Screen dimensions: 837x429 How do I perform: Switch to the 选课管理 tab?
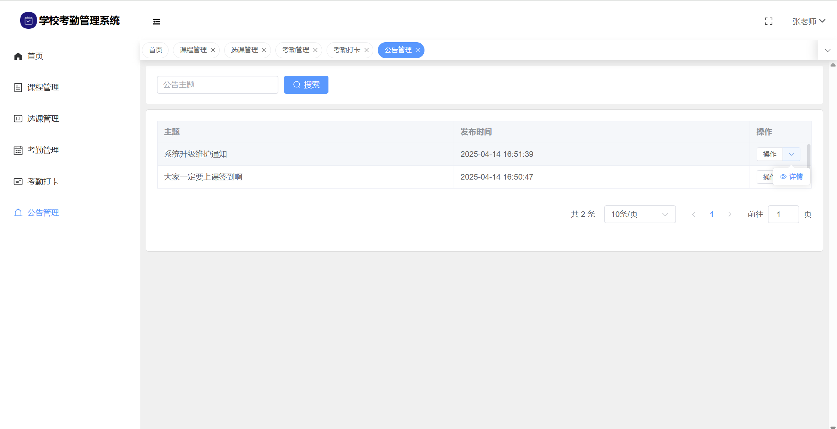click(x=244, y=50)
